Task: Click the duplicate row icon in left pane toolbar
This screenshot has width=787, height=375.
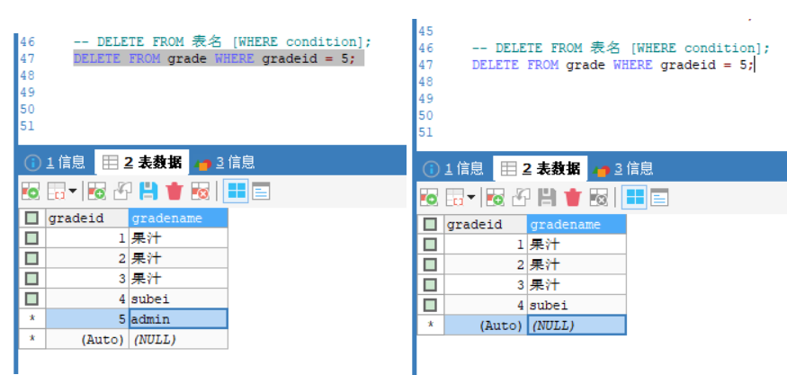Action: (x=122, y=191)
